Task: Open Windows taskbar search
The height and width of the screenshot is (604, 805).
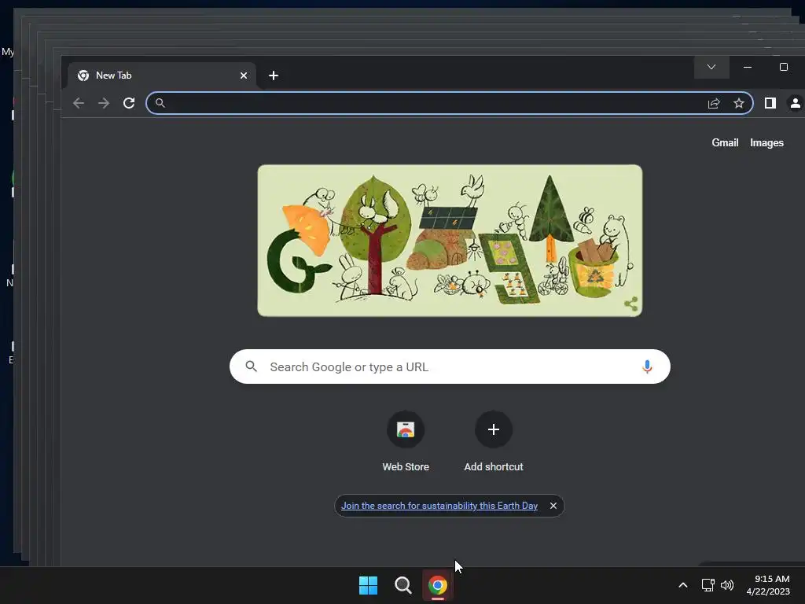Action: click(403, 585)
